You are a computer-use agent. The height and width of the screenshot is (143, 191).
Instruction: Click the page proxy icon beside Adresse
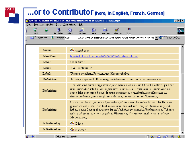(x=52, y=38)
